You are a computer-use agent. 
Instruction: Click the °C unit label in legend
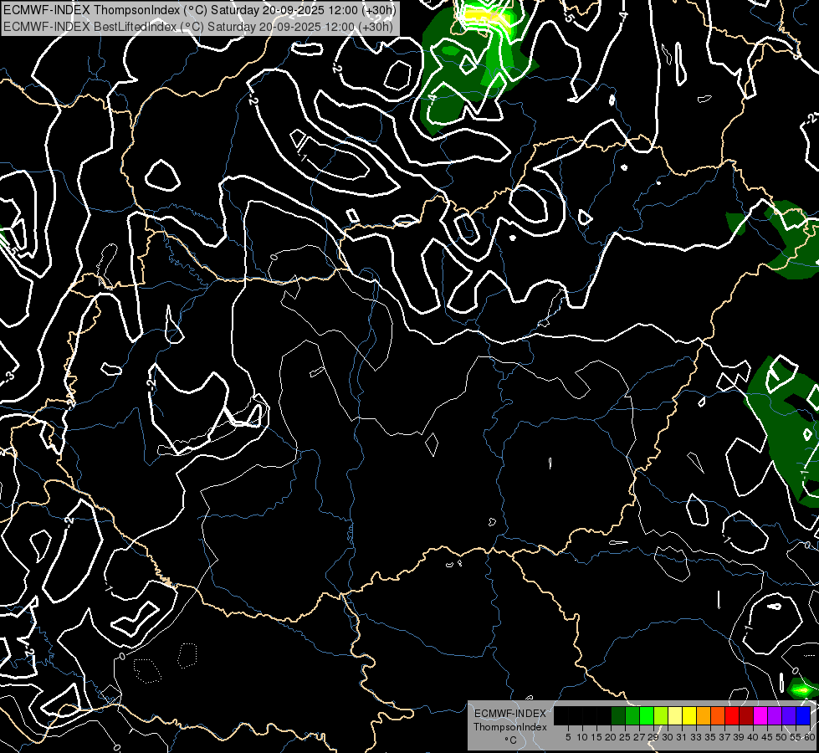pyautogui.click(x=509, y=740)
